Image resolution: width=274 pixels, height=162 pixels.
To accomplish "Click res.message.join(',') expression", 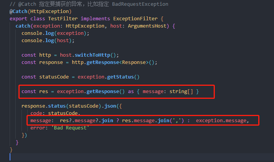I will coord(153,121).
